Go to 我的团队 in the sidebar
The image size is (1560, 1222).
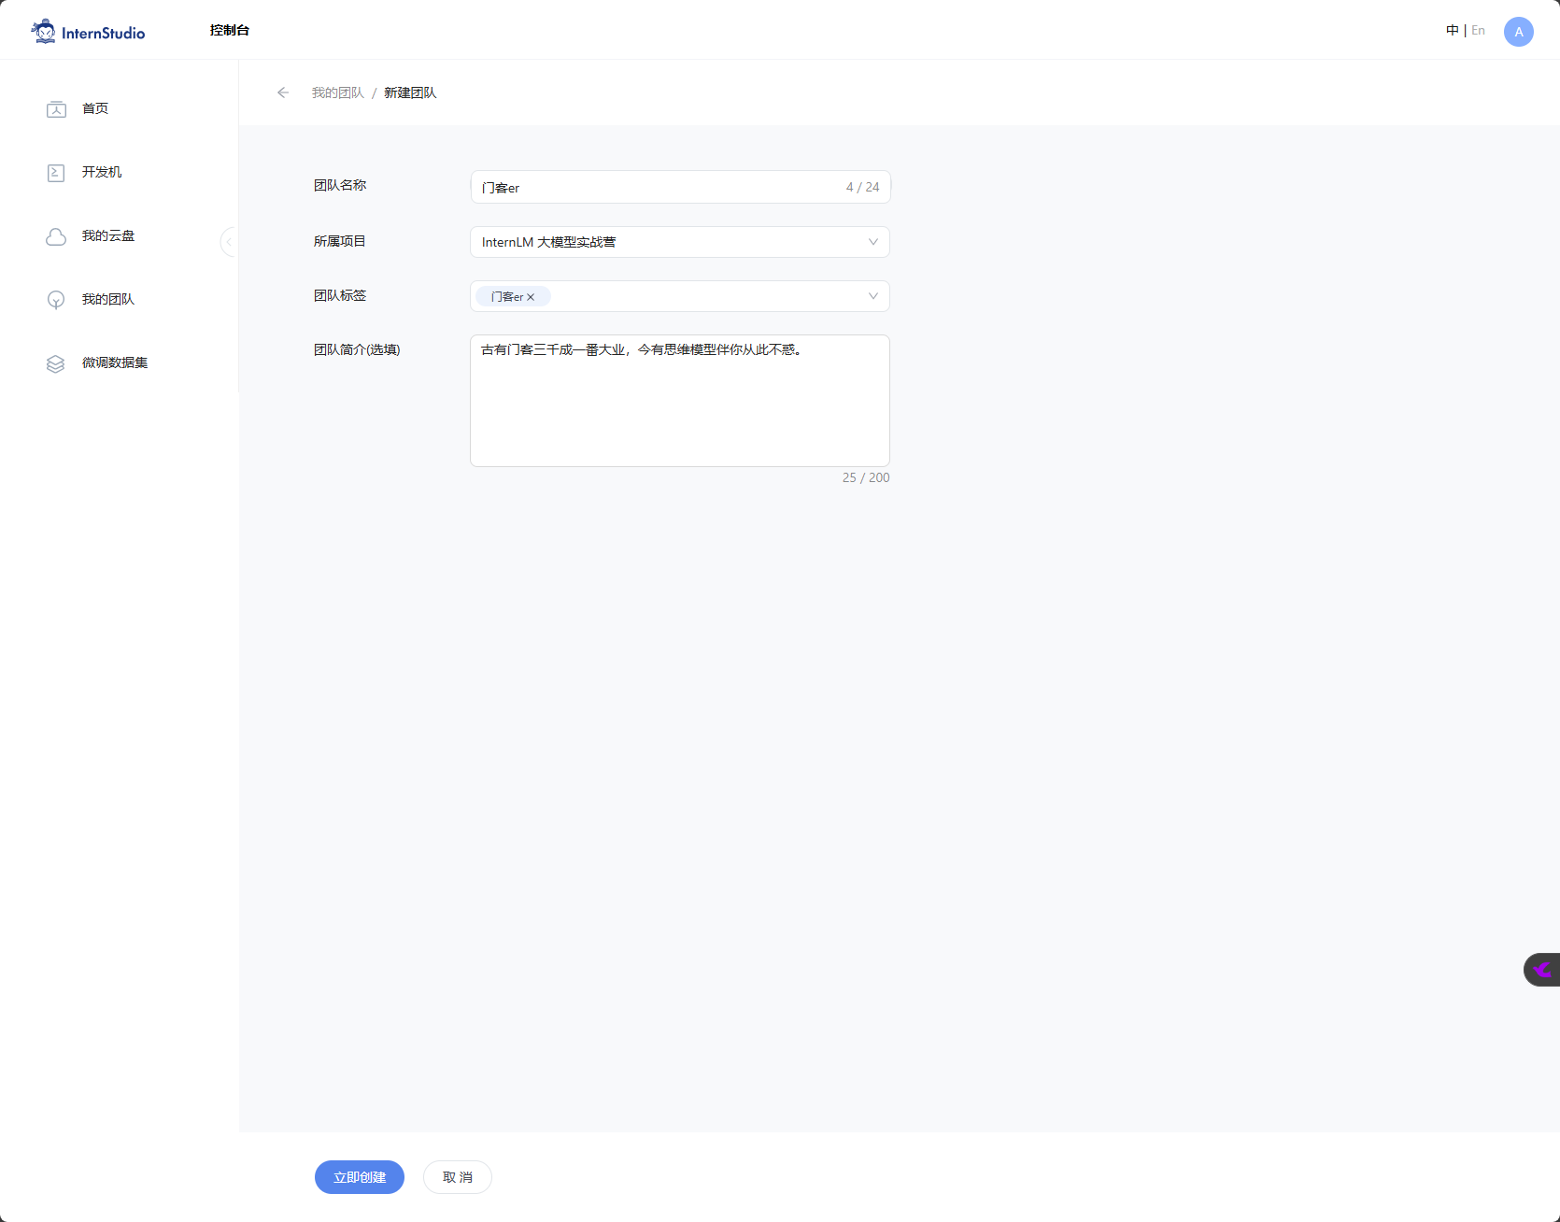pos(108,300)
